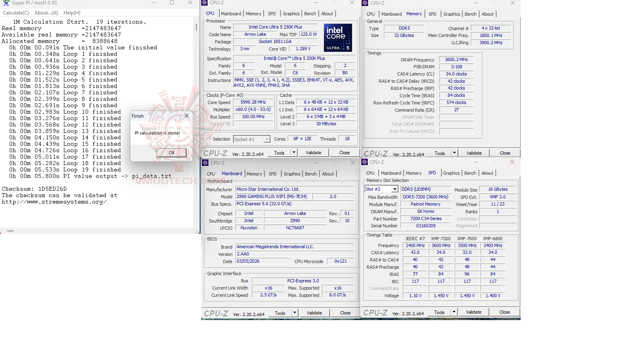Click the Tools button in the processor window
618x347 pixels.
[x=279, y=153]
